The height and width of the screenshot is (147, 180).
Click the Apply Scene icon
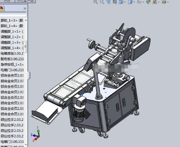coord(155,2)
